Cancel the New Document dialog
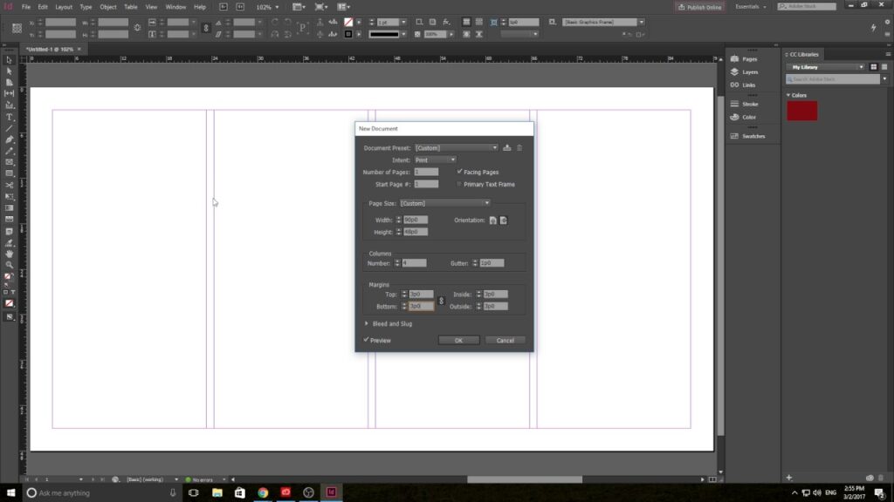This screenshot has width=894, height=502. point(505,339)
